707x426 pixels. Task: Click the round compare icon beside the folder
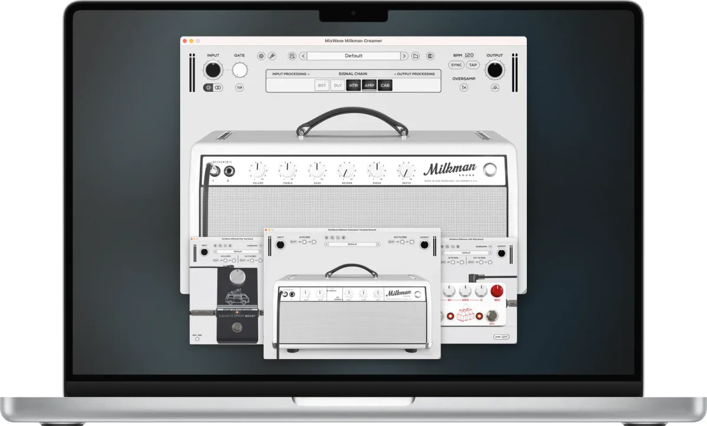coord(430,56)
